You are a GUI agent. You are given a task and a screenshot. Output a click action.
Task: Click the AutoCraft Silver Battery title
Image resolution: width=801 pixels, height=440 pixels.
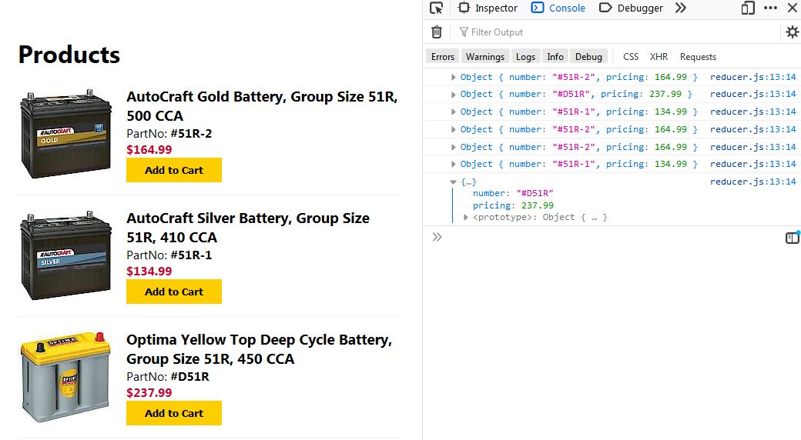tap(248, 228)
